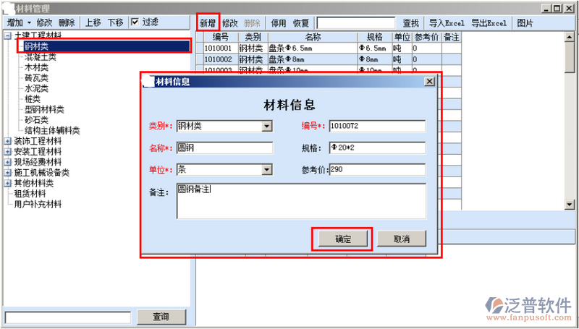Image resolution: width=579 pixels, height=329 pixels.
Task: Click cell 盘条Φ8mm in the table
Action: (313, 59)
